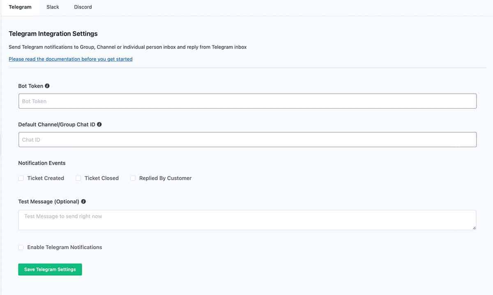Click the textarea resize handle
This screenshot has height=295, width=493.
coord(474,227)
